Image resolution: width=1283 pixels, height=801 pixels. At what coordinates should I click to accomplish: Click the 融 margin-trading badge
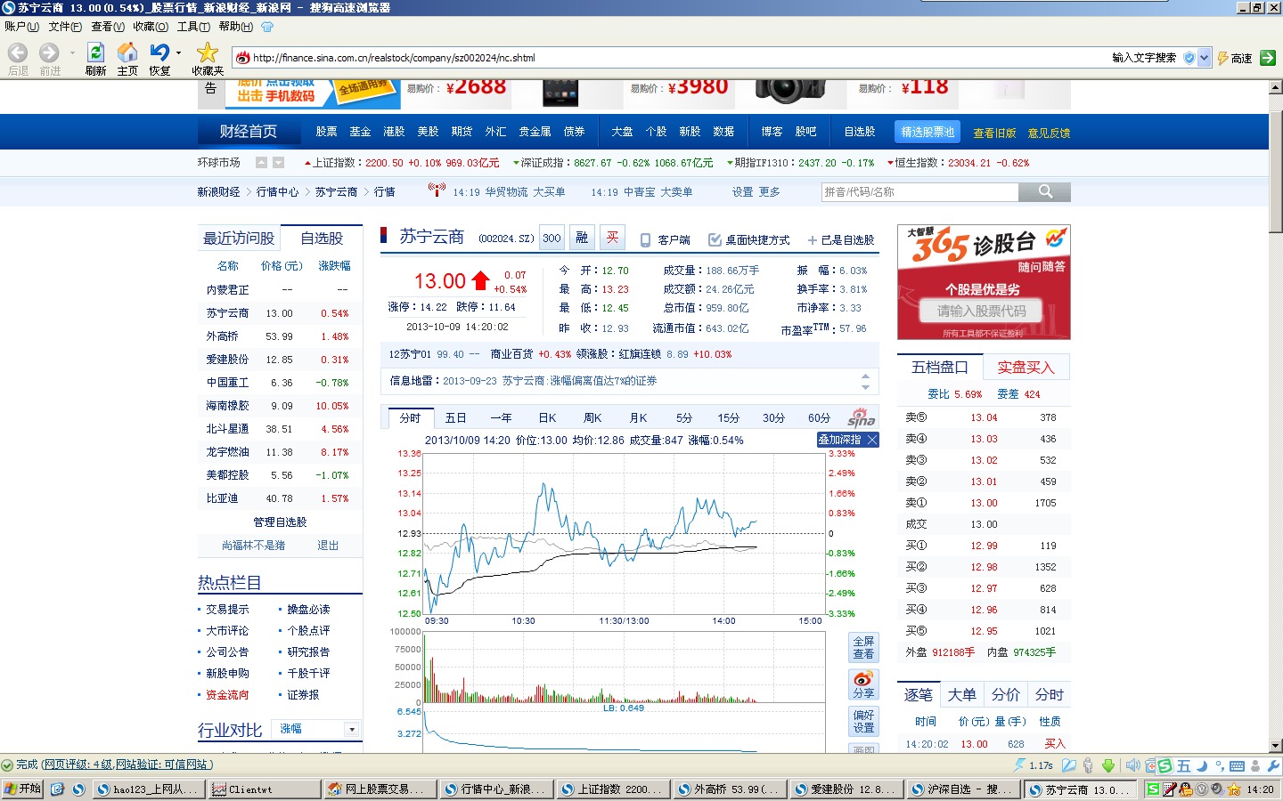[x=582, y=238]
